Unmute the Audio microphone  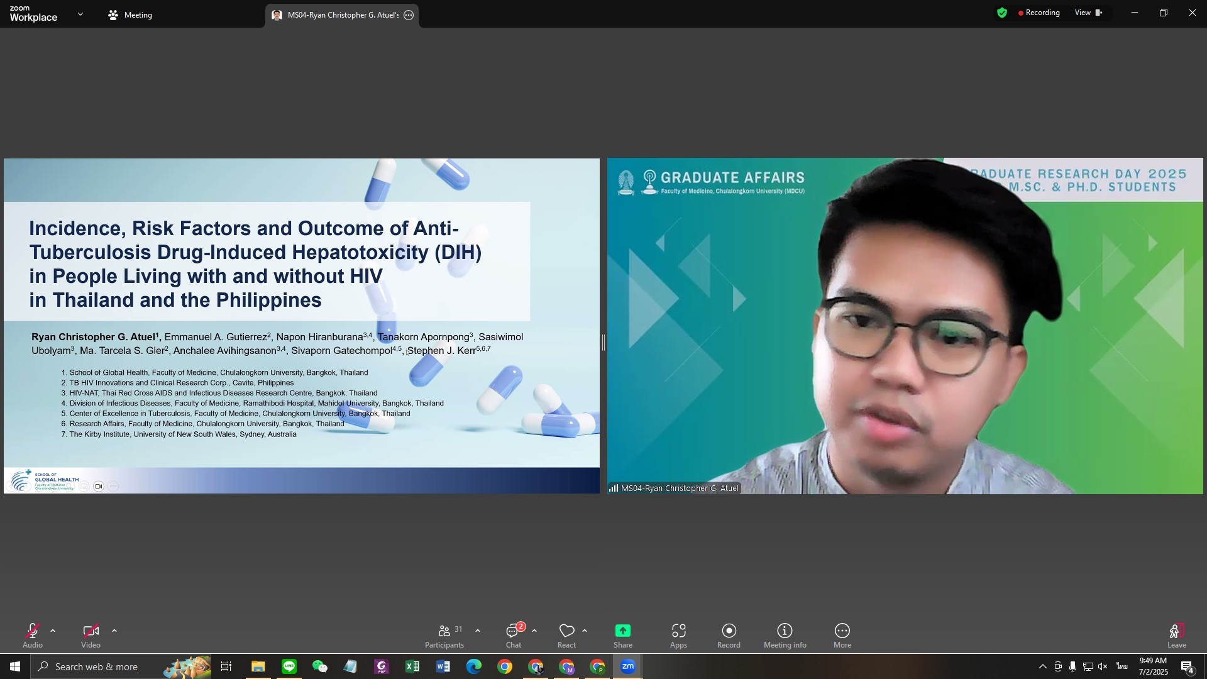coord(33,631)
